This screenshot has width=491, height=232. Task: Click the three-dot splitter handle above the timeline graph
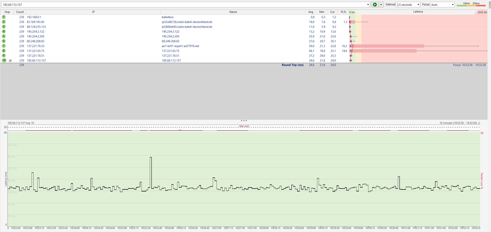tap(244, 120)
